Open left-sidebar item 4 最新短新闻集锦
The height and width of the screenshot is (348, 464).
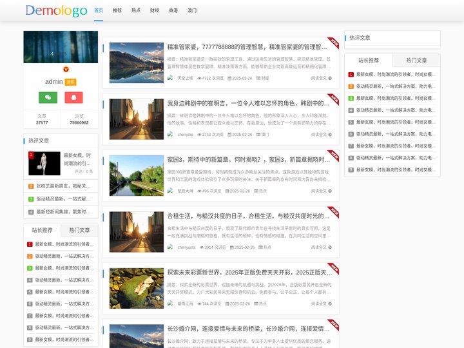pyautogui.click(x=63, y=212)
